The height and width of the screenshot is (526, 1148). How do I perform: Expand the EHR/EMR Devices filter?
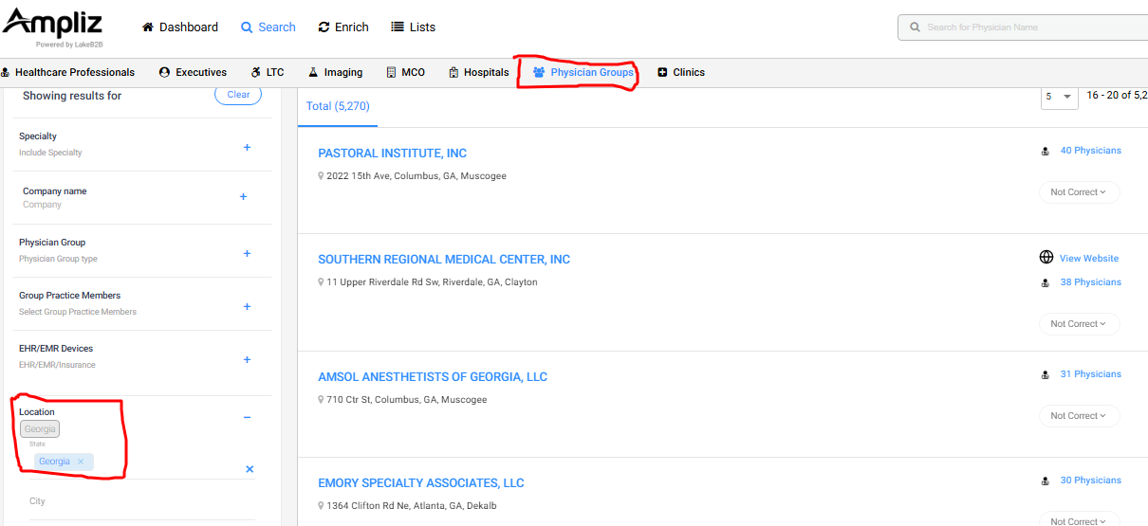247,359
